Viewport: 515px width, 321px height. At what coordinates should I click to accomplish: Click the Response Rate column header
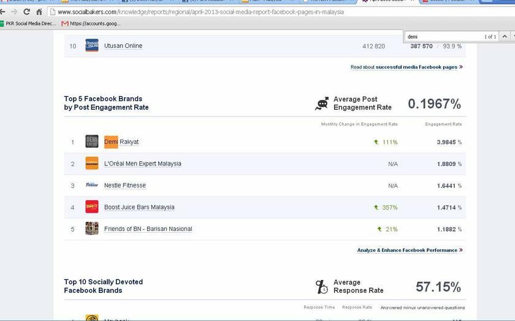(x=357, y=307)
